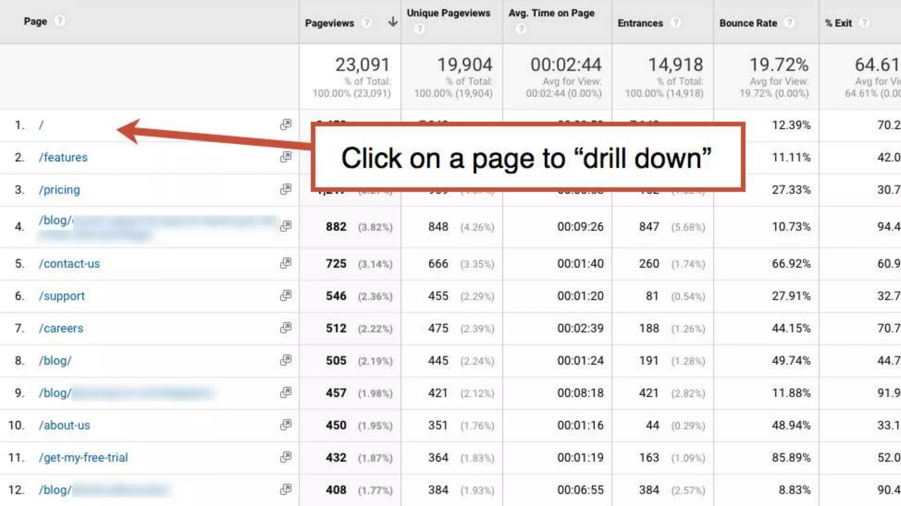The width and height of the screenshot is (901, 506).
Task: Click external link icon for /support row
Action: [286, 296]
